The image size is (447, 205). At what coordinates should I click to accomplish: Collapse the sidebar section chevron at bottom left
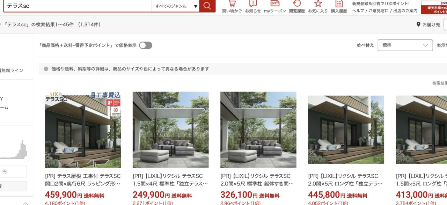[25, 203]
